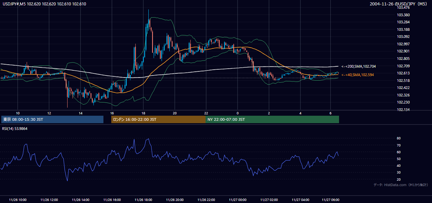Click price axis value 102.326
The width and height of the screenshot is (432, 203).
404,95
